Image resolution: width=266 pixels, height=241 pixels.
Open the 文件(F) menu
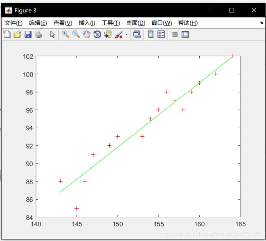point(14,23)
